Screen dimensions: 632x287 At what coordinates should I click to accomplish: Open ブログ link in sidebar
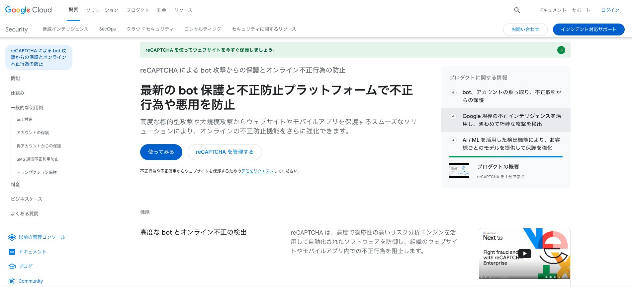pyautogui.click(x=26, y=266)
